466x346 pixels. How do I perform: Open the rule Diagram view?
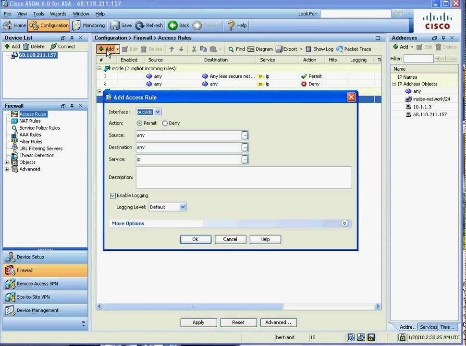click(260, 49)
